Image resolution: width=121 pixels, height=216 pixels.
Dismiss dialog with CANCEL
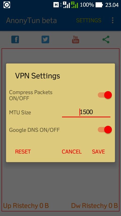click(x=72, y=152)
